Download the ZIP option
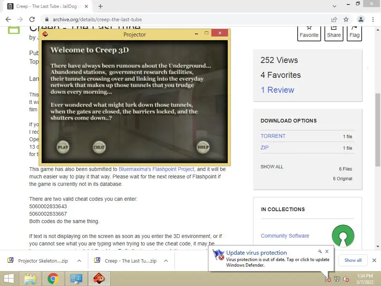Image resolution: width=381 pixels, height=286 pixels. pyautogui.click(x=265, y=147)
